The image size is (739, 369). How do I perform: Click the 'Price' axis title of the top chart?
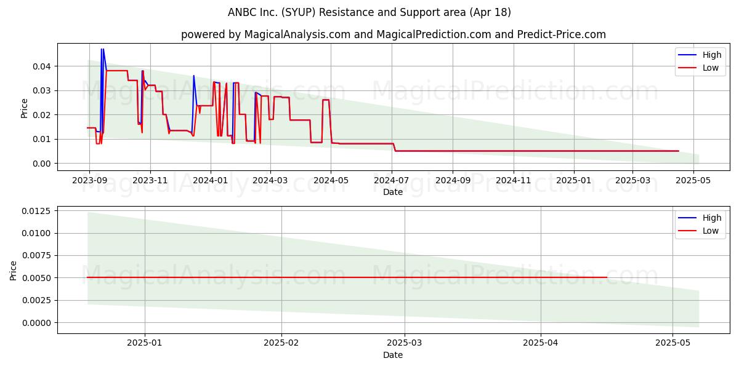pos(24,108)
